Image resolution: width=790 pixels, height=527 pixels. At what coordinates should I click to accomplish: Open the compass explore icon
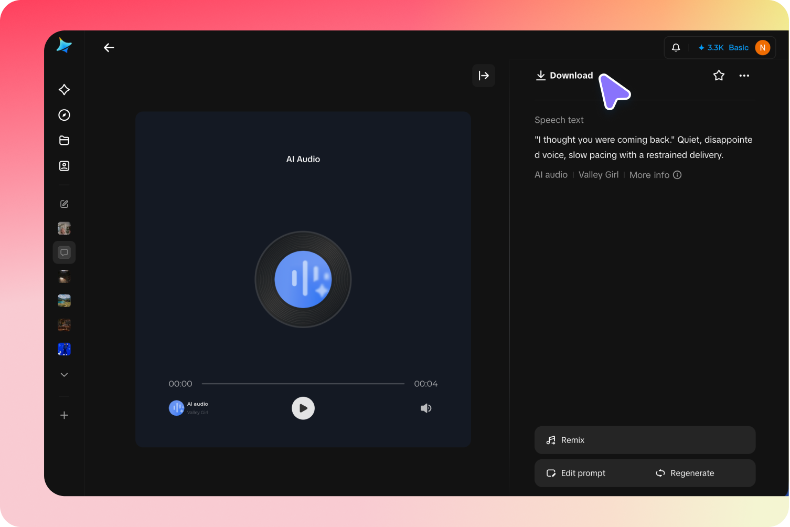64,115
